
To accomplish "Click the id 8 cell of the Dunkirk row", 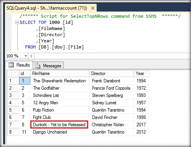I will 25,125.
